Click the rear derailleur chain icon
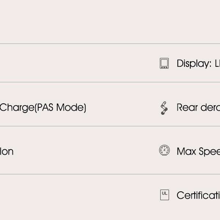220x220 pixels. [x=164, y=108]
